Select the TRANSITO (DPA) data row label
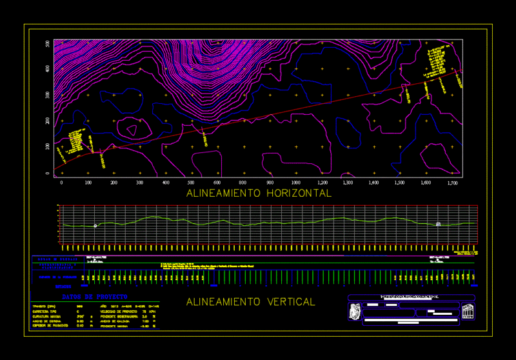Screen dimensions: 516x360 click(x=44, y=306)
